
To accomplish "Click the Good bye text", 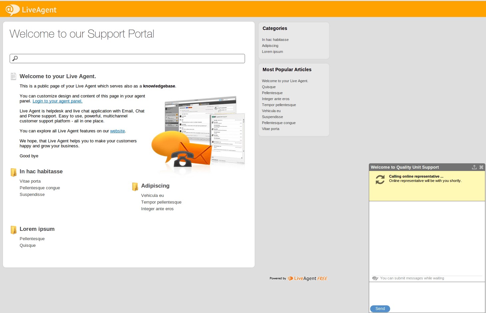I will coord(29,156).
